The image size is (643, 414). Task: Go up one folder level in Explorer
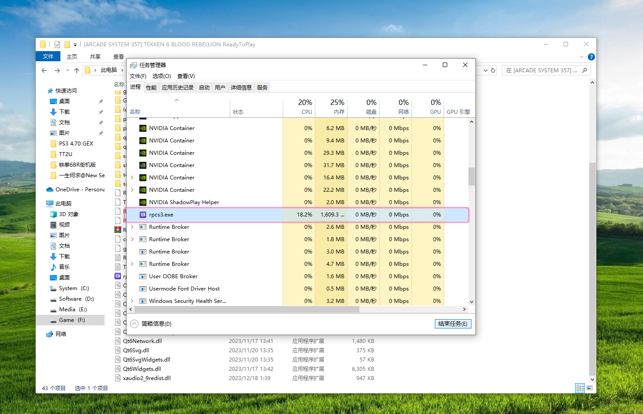coord(77,71)
